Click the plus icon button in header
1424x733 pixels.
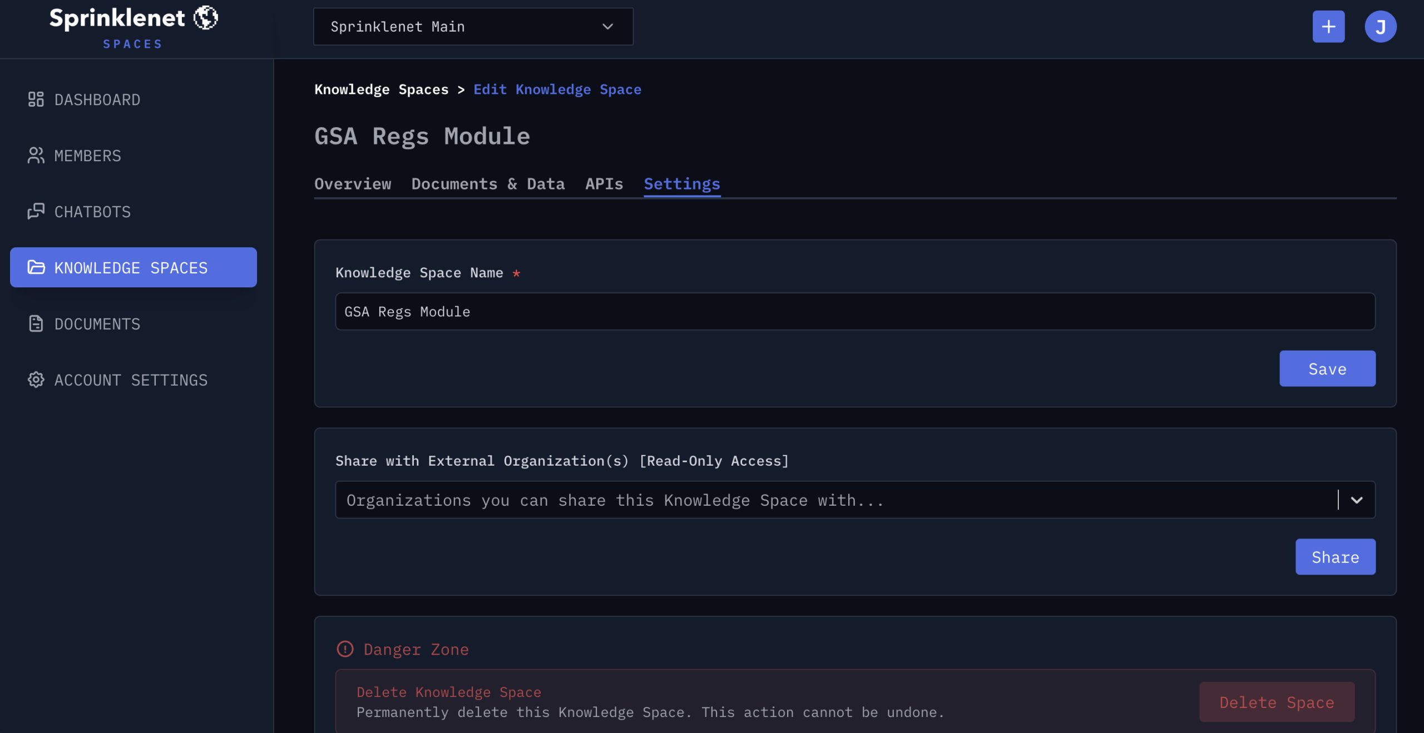[x=1328, y=27]
